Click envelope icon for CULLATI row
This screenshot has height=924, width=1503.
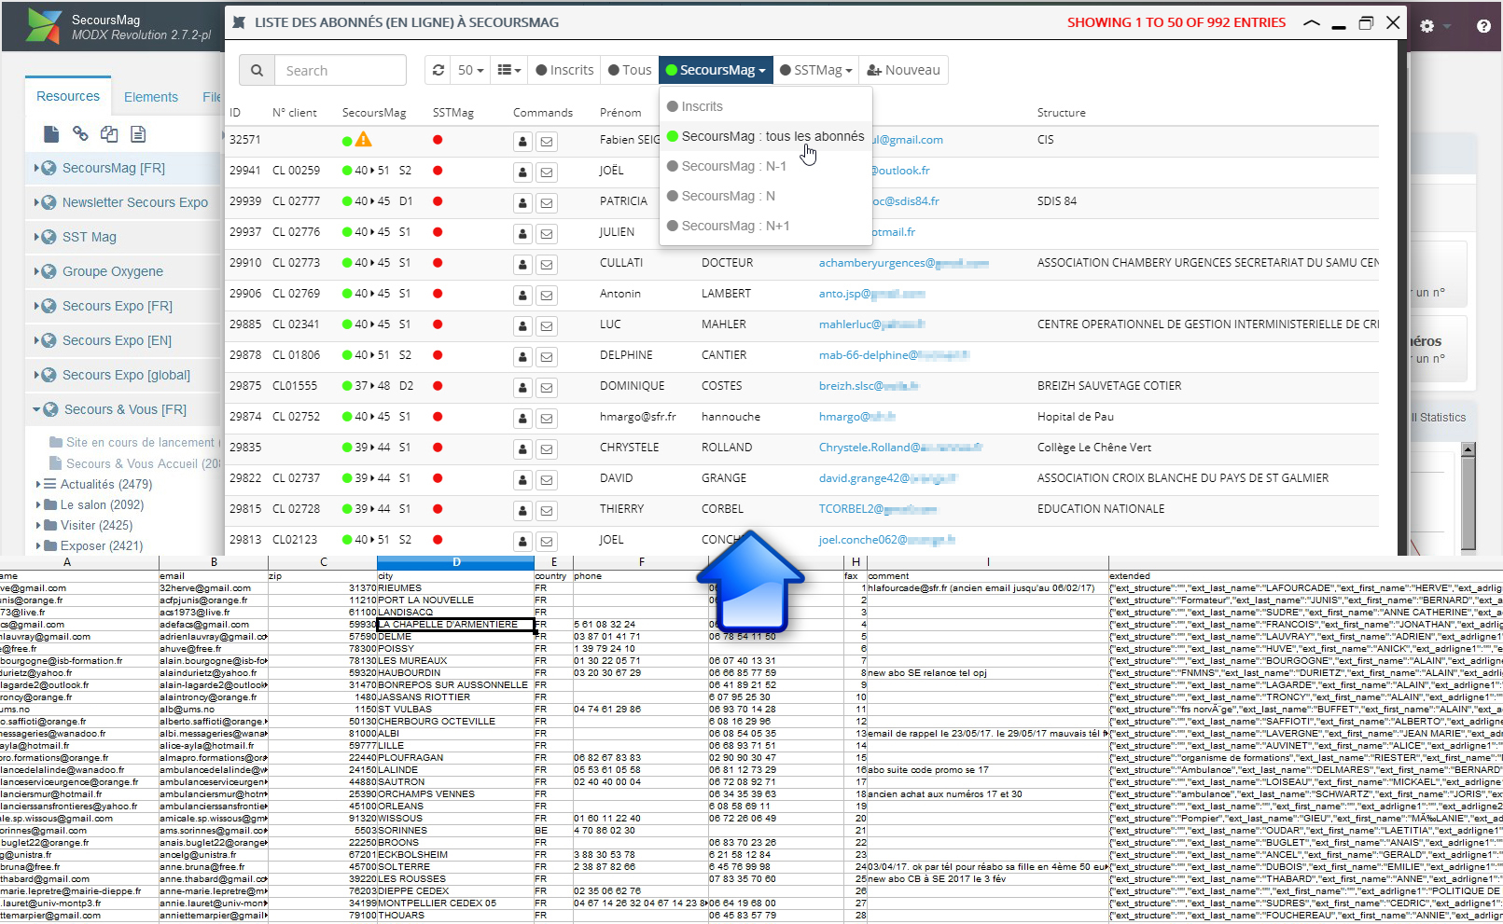point(547,265)
